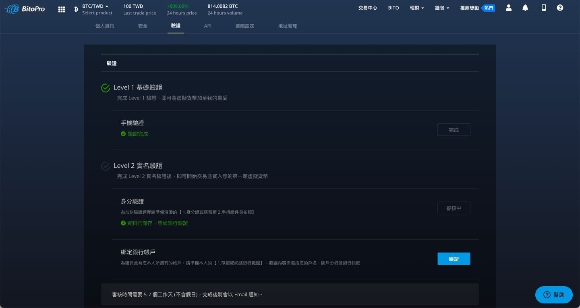Click the 驗證 button for bank account binding
This screenshot has width=580, height=308.
pyautogui.click(x=454, y=259)
